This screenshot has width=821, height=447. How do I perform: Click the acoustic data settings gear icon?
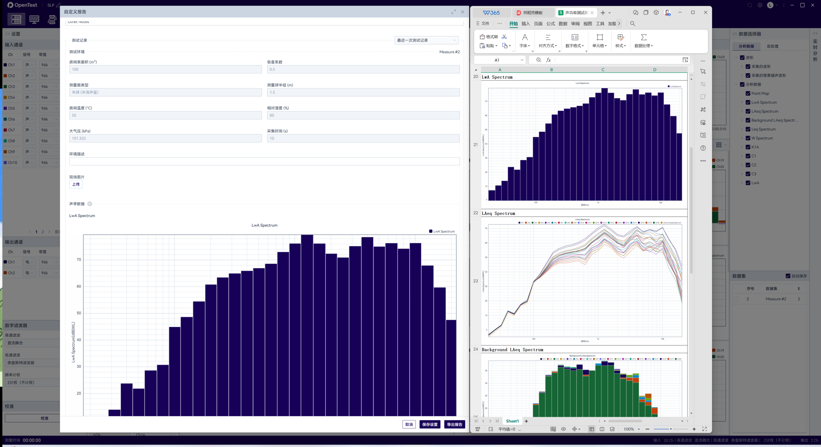90,204
